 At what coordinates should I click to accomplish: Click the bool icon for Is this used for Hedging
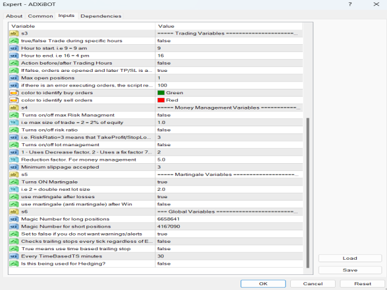(x=14, y=263)
